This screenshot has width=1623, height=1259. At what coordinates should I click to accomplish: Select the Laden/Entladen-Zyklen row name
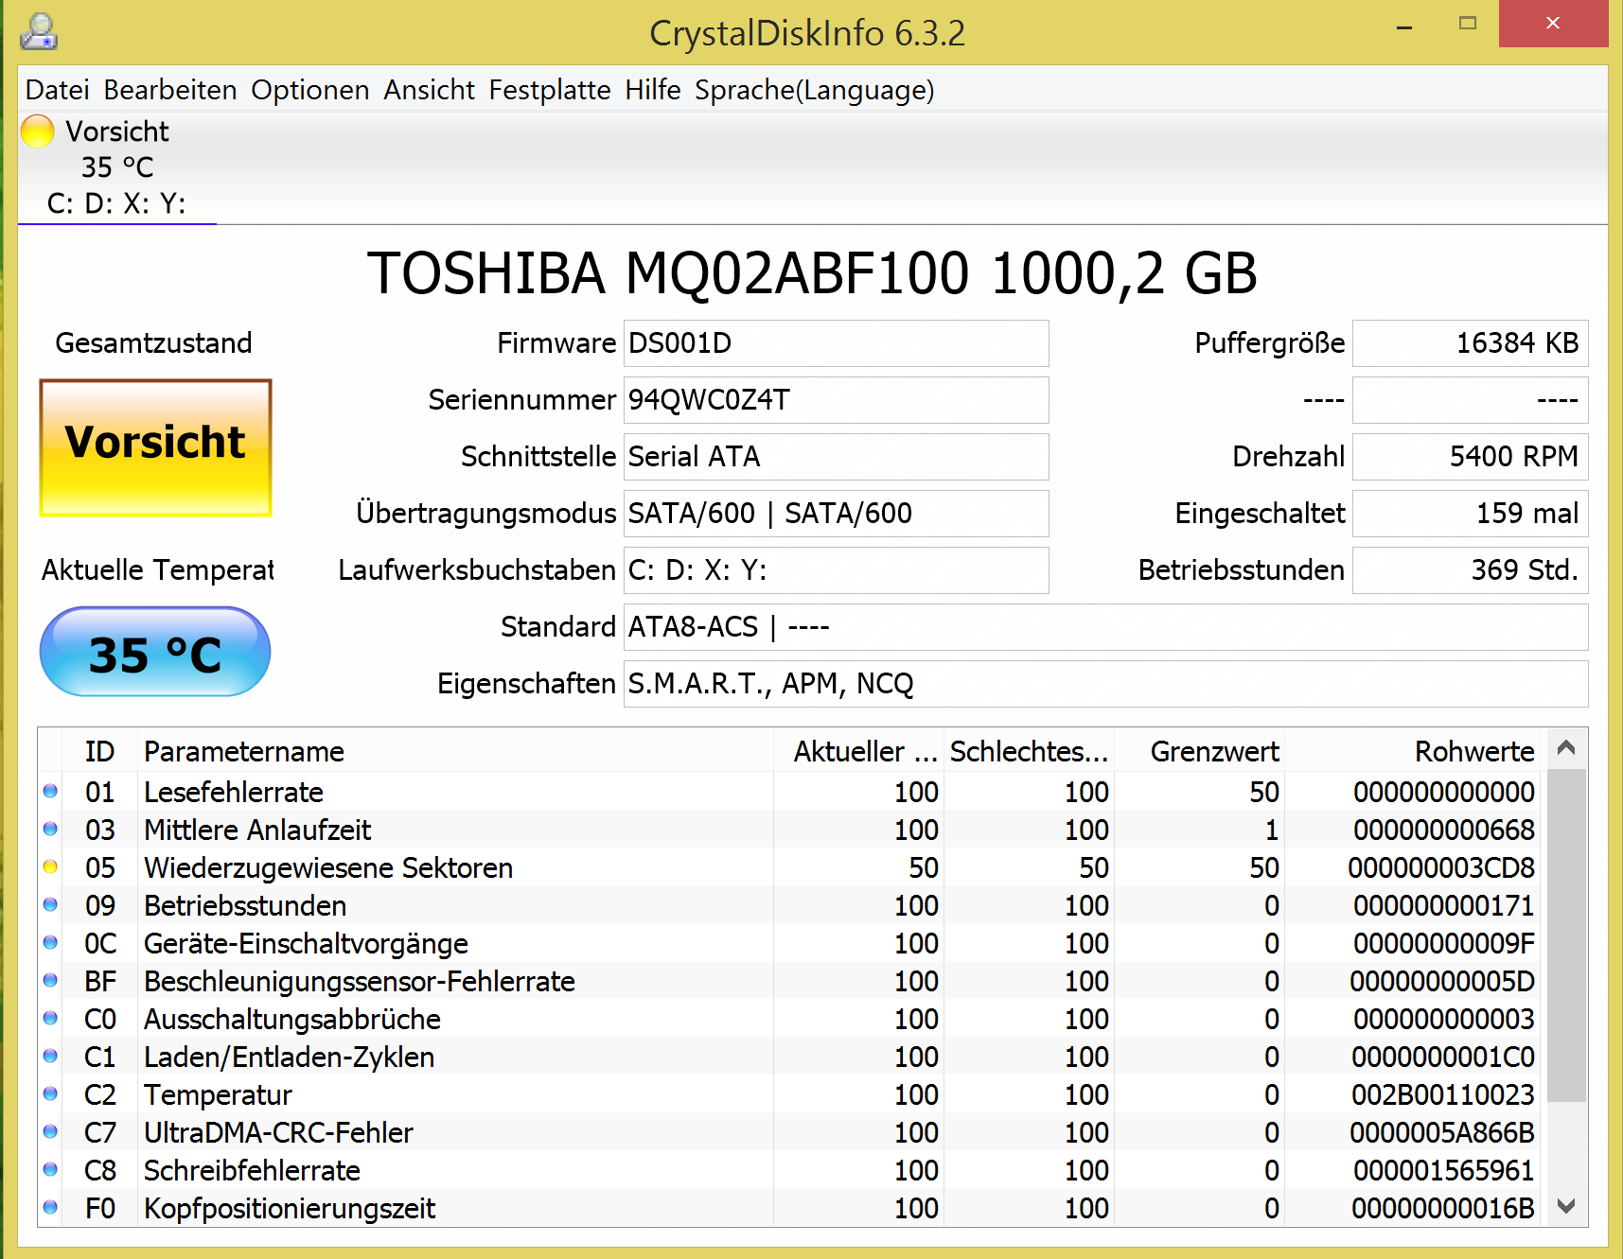coord(290,1057)
